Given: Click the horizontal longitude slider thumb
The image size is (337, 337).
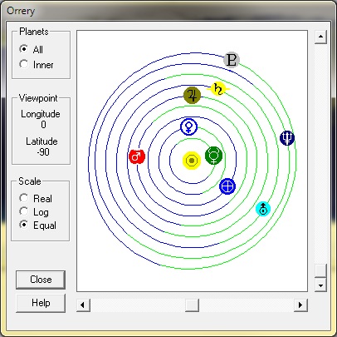Looking at the screenshot, I should (192, 305).
